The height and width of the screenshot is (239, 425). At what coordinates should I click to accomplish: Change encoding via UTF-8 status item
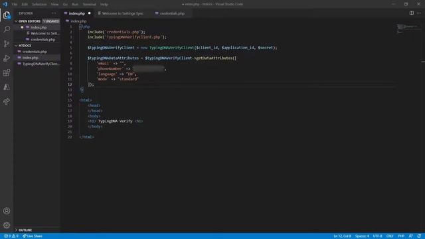pyautogui.click(x=377, y=236)
